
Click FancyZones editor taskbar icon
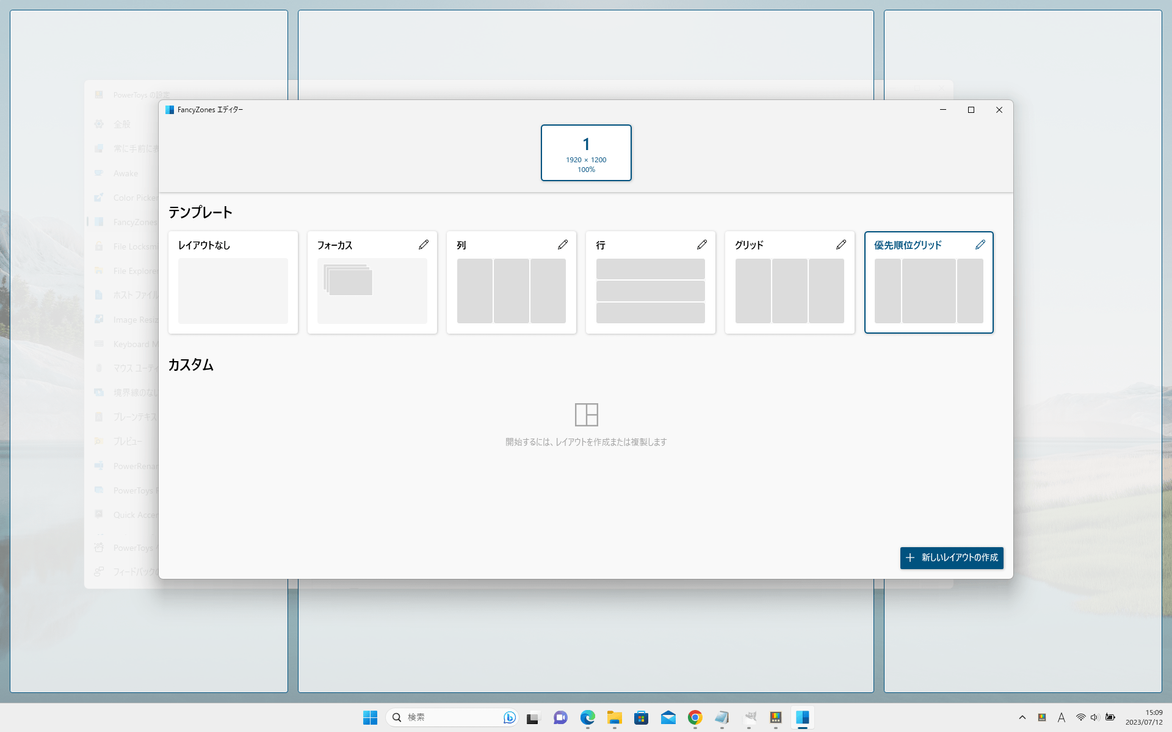click(x=802, y=717)
